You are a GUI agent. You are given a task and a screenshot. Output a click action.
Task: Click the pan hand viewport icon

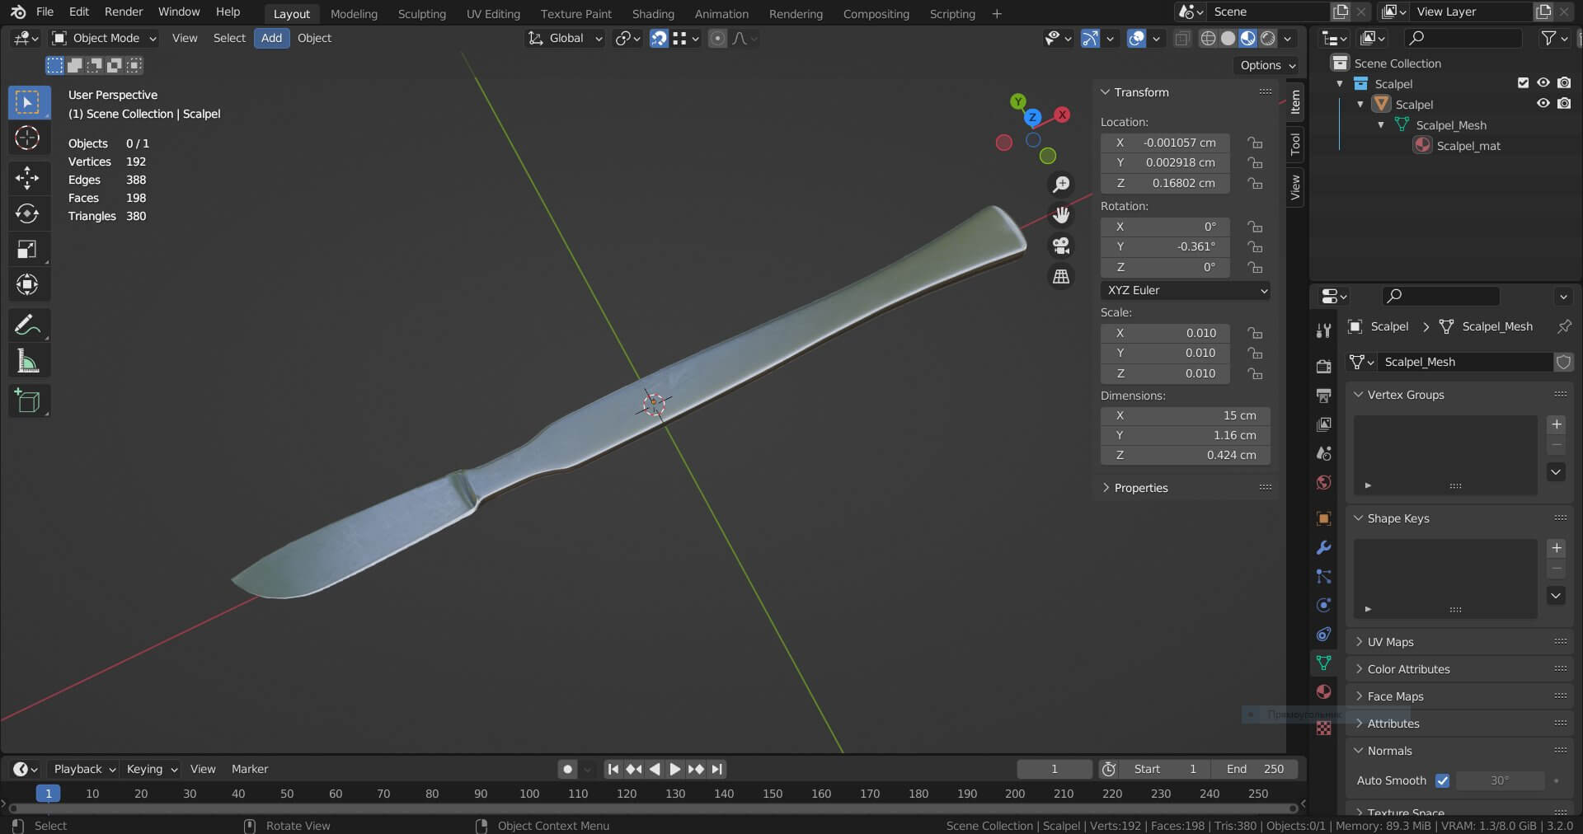coord(1061,215)
